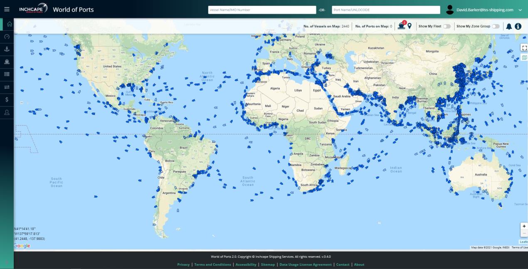Enter fullscreen map view

point(524,48)
